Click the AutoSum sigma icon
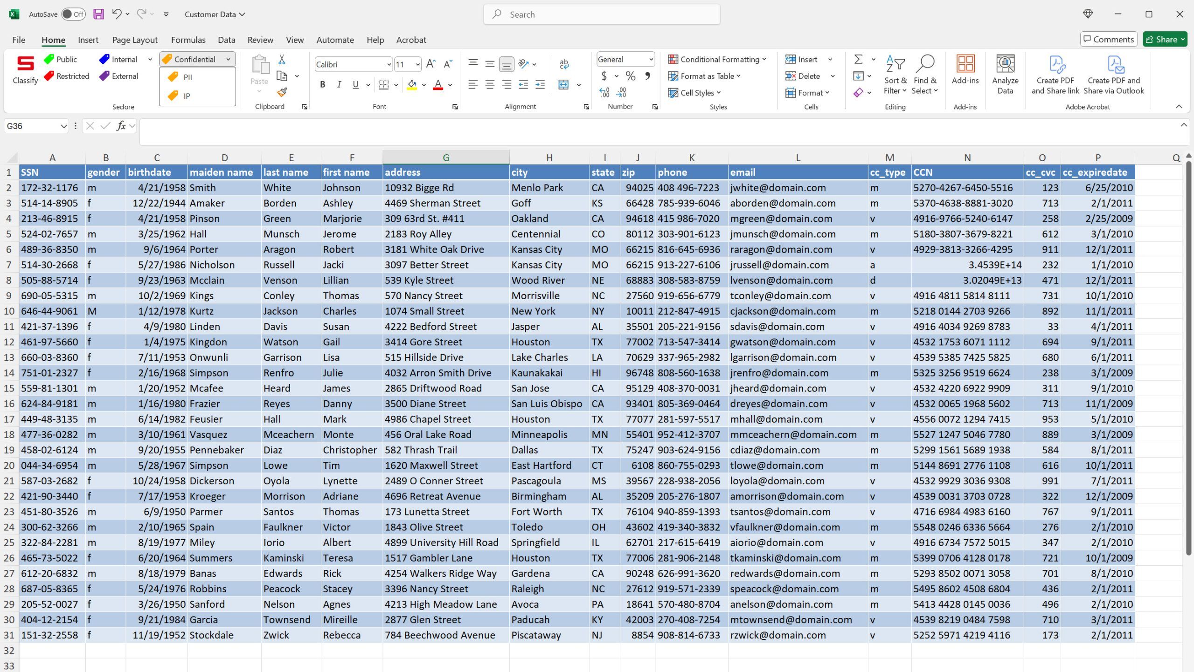This screenshot has width=1194, height=672. [858, 59]
